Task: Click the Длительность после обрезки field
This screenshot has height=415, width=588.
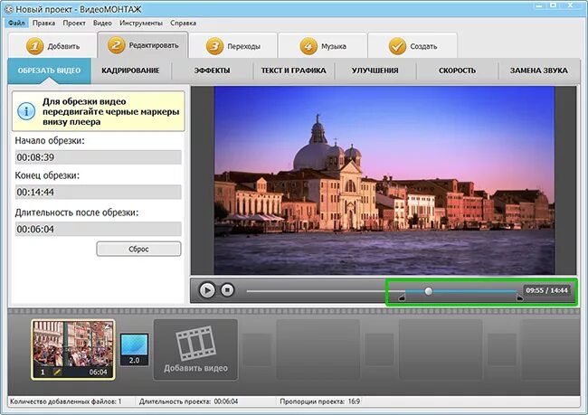Action: [99, 229]
